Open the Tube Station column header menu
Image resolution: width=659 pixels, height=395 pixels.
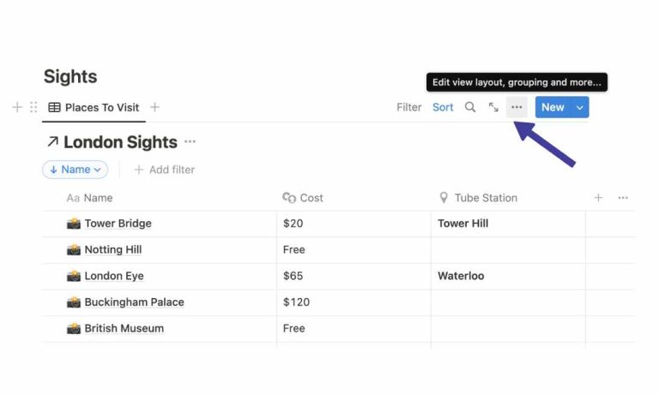[485, 198]
